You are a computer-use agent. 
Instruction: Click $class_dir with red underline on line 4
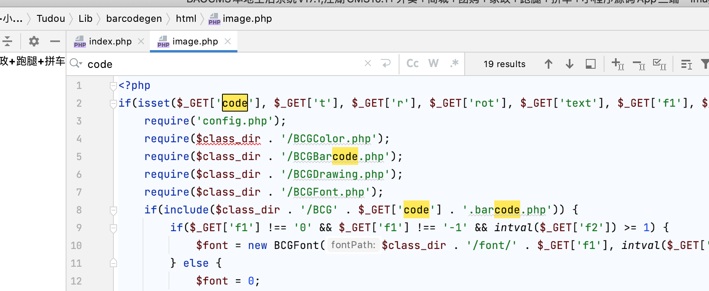[229, 139]
